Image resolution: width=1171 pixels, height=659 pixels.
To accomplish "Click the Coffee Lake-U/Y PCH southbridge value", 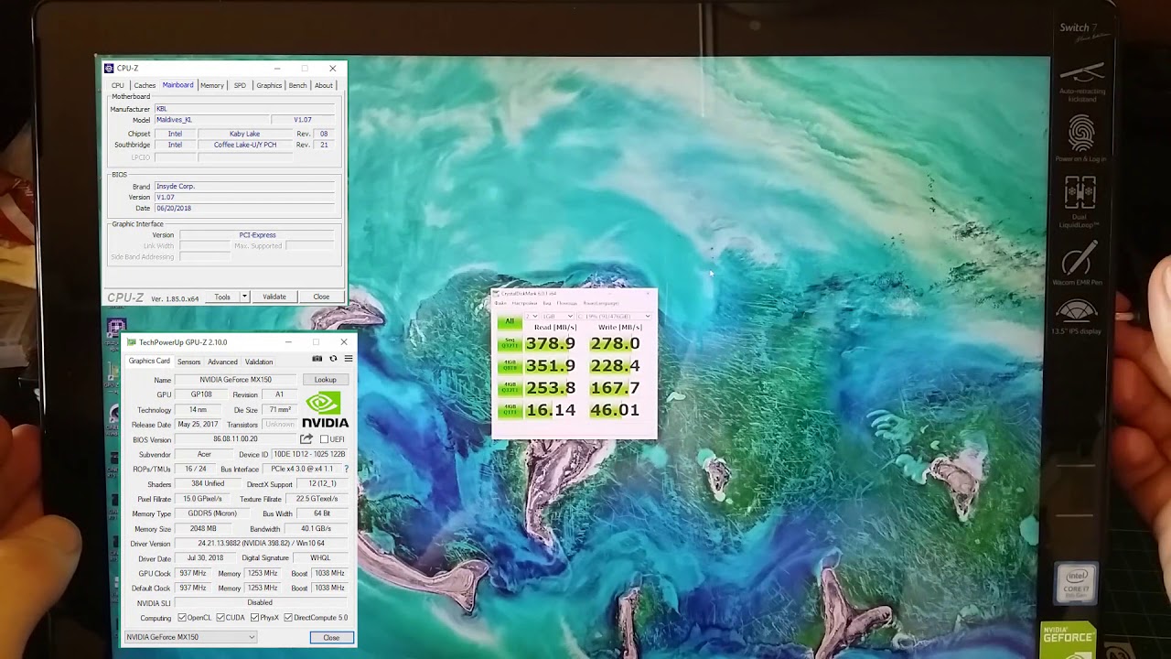I will (245, 145).
